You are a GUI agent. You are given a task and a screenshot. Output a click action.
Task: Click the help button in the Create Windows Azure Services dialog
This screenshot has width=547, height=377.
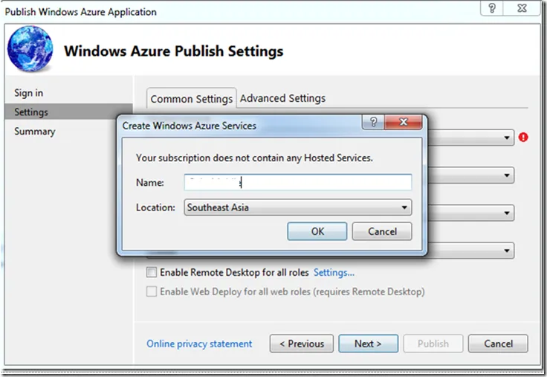(373, 122)
